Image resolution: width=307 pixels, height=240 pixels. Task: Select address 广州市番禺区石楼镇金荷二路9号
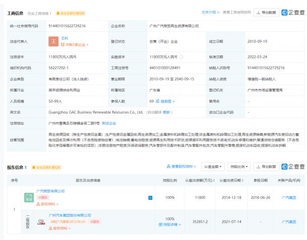click(x=74, y=123)
